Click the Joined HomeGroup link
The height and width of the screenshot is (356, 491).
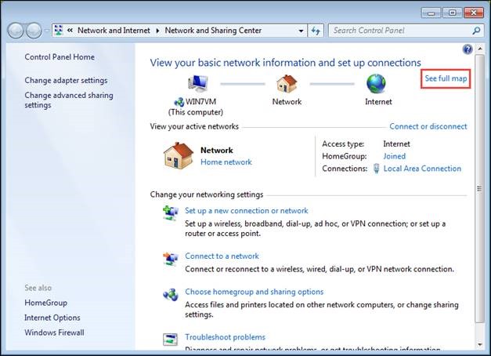(394, 156)
